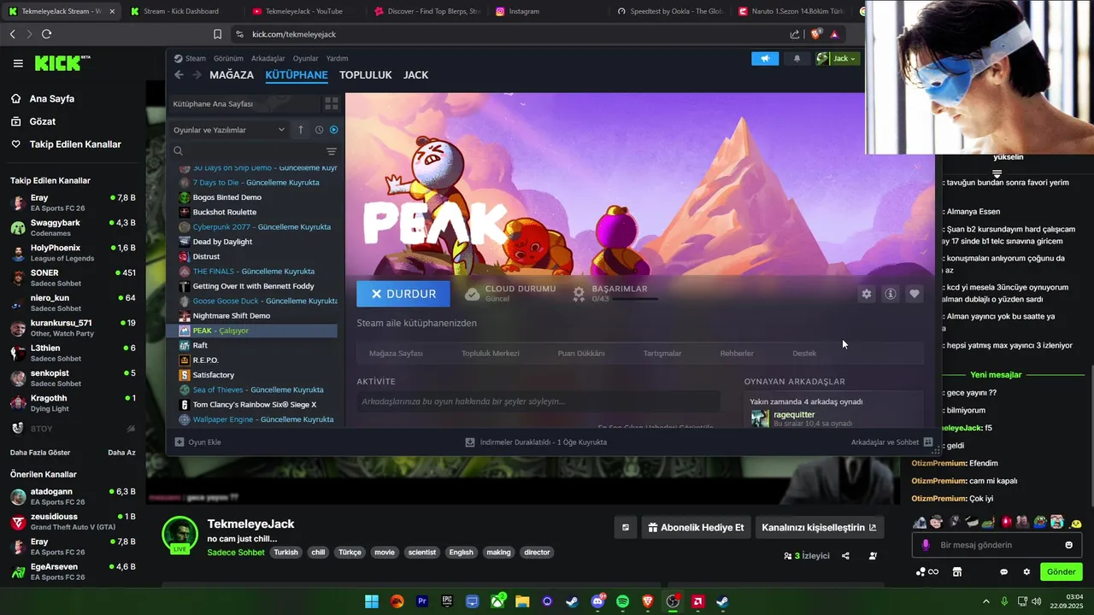Click Daha Fazla Göster
Image resolution: width=1094 pixels, height=615 pixels.
40,453
